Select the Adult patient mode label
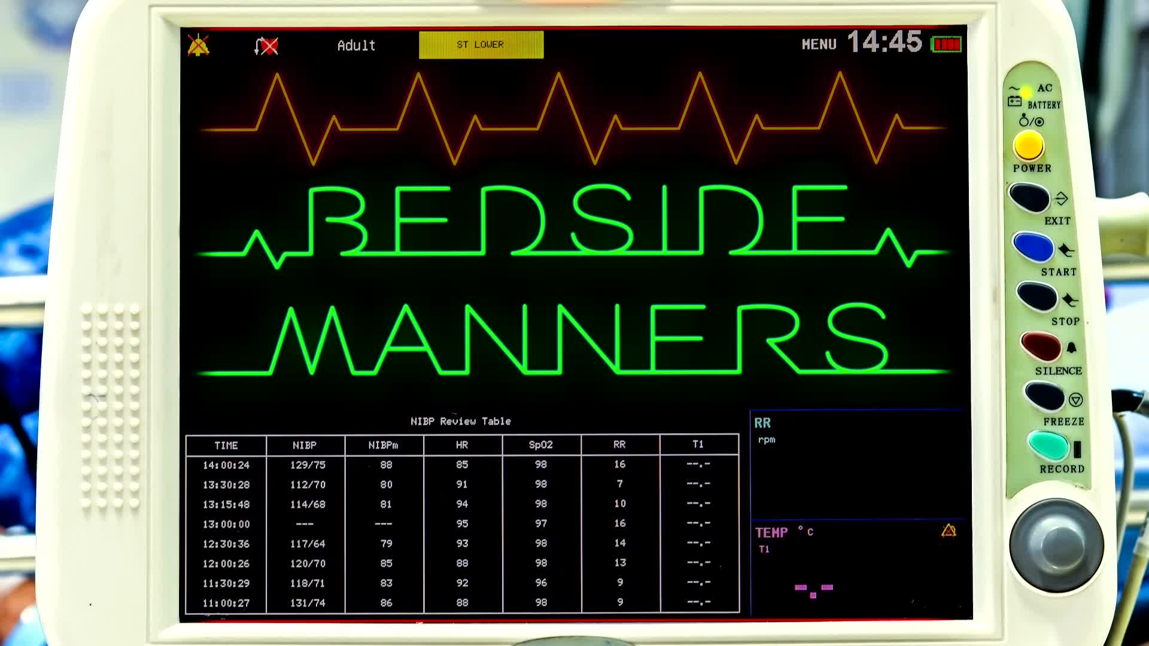Viewport: 1149px width, 646px height. [356, 45]
